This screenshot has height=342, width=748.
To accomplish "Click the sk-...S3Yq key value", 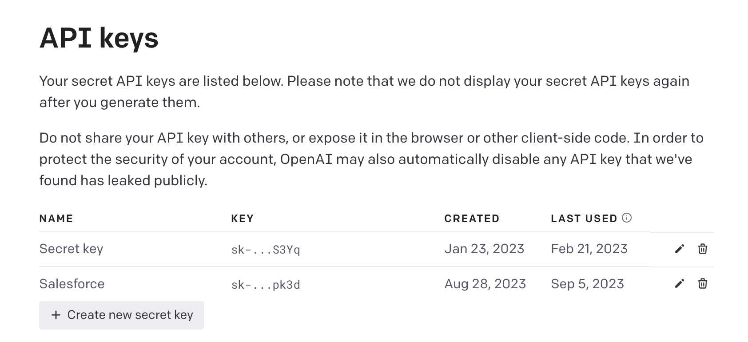I will 266,250.
